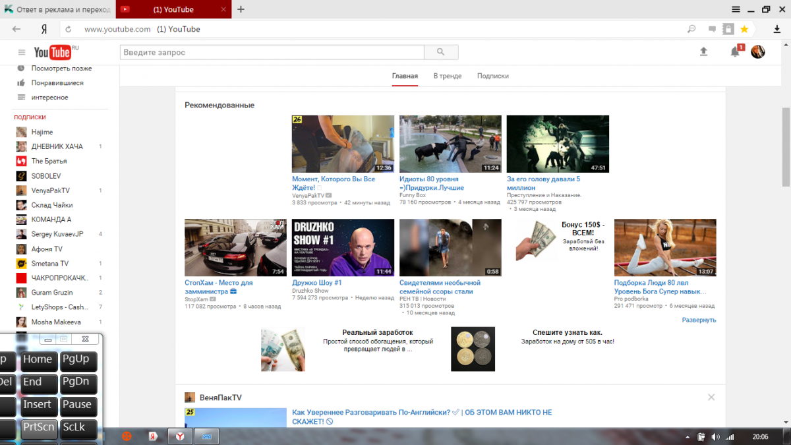Open the browser downloads arrow

776,29
